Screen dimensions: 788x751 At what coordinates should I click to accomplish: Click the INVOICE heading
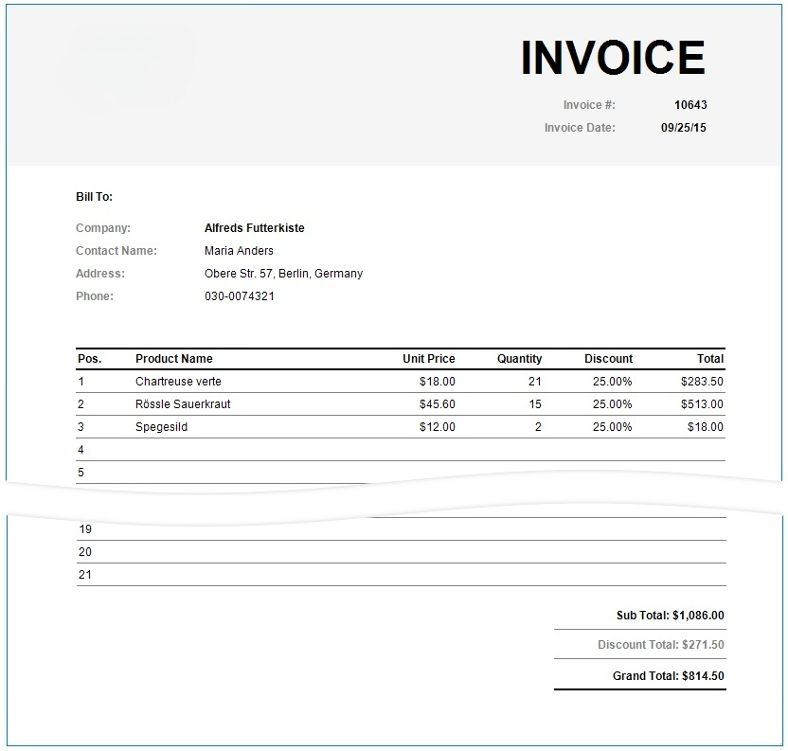click(x=613, y=58)
